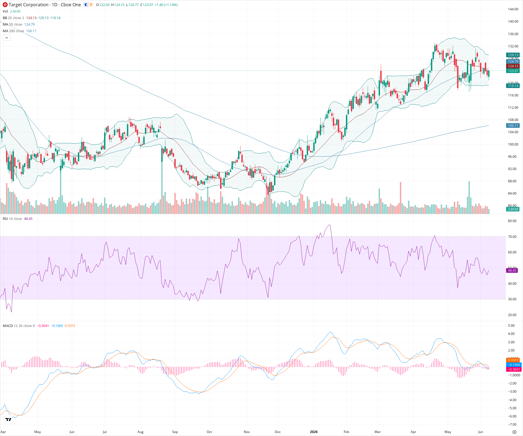The width and height of the screenshot is (523, 436).
Task: Click the moon market-session status icon
Action: coord(86,5)
